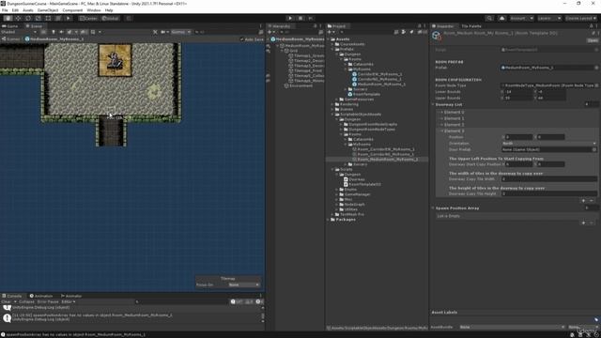The height and width of the screenshot is (338, 601).
Task: Click the Play button in top toolbar
Action: (290, 18)
